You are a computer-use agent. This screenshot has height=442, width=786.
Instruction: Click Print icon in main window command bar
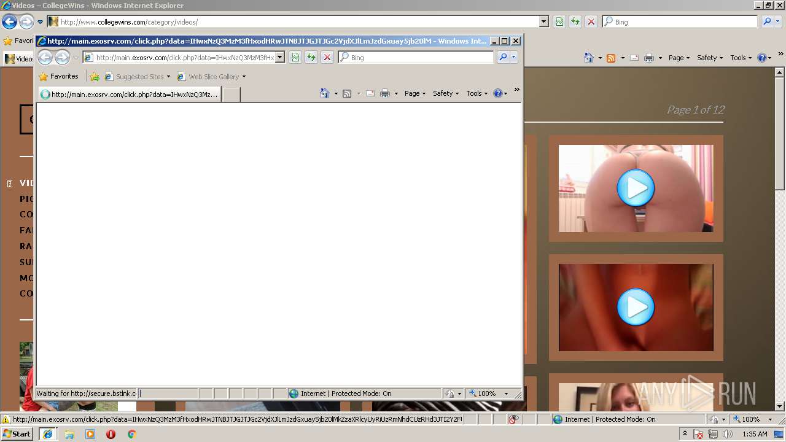point(649,58)
